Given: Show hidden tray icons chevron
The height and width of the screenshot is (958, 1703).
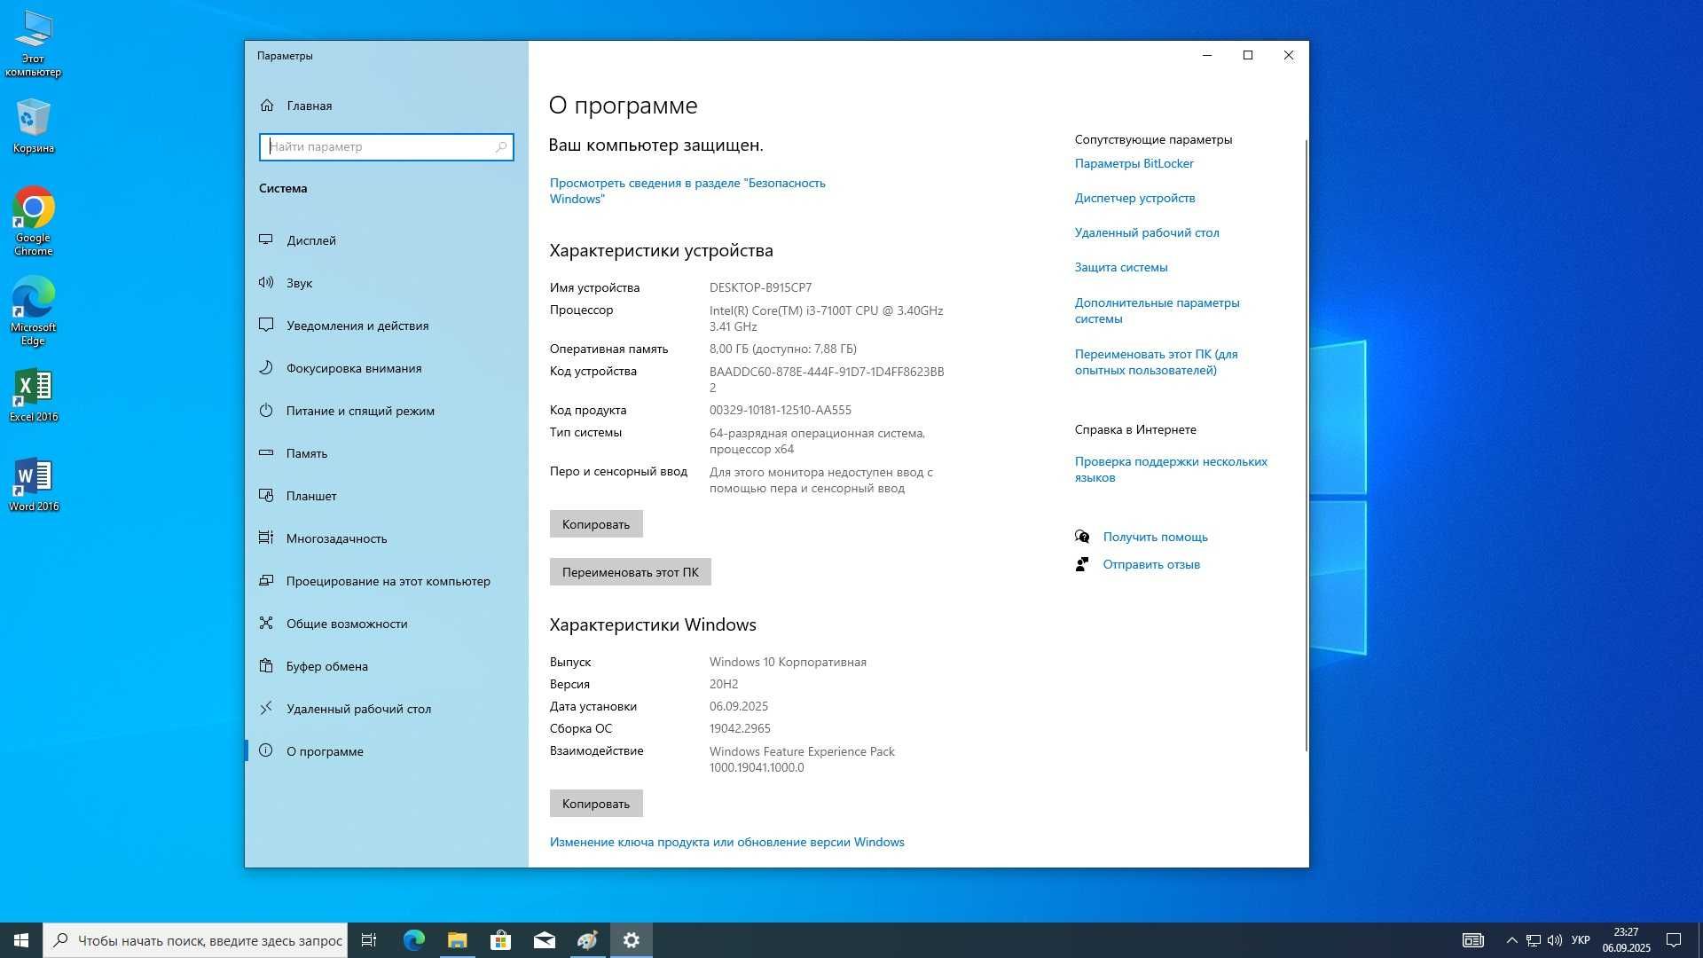Looking at the screenshot, I should coord(1511,940).
